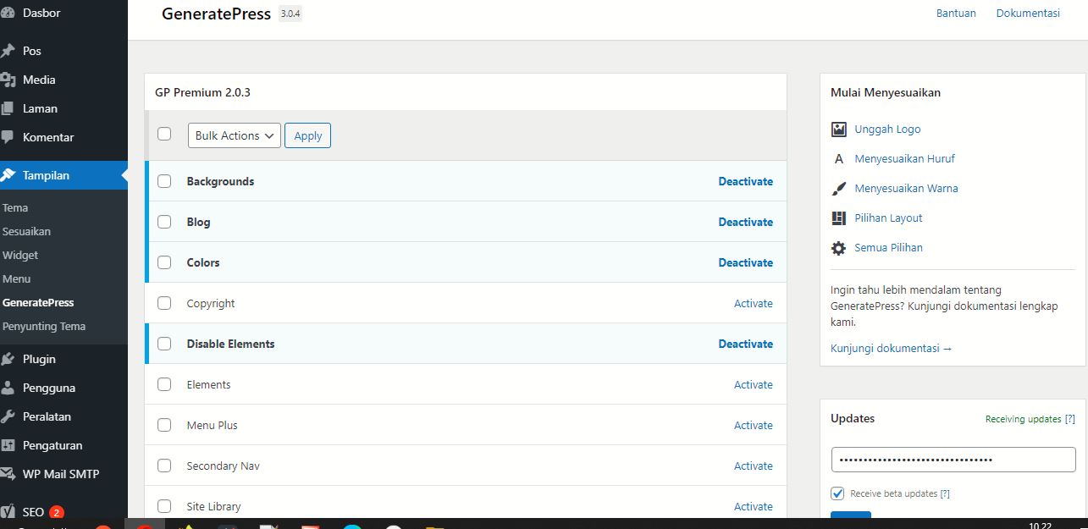Open the Dokumentasi link in header

pyautogui.click(x=1028, y=13)
